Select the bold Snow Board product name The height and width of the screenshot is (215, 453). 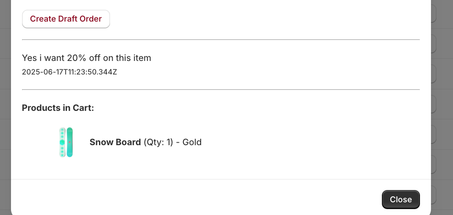tap(115, 142)
